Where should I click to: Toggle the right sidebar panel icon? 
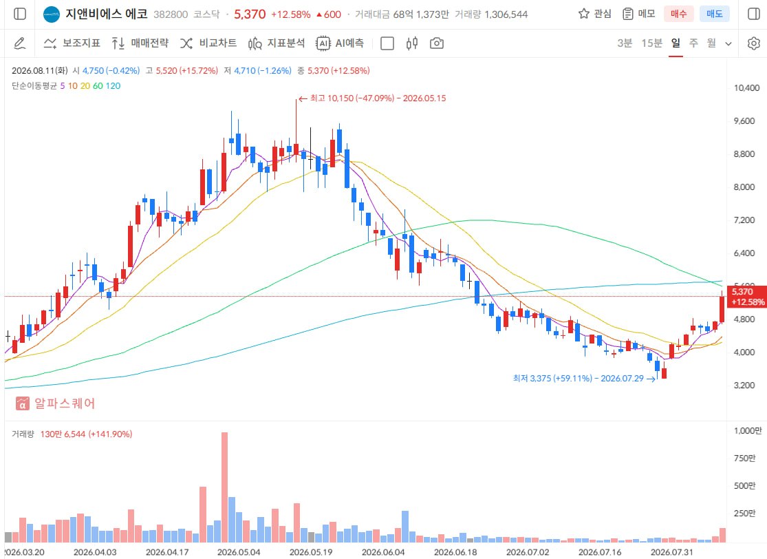tap(754, 14)
